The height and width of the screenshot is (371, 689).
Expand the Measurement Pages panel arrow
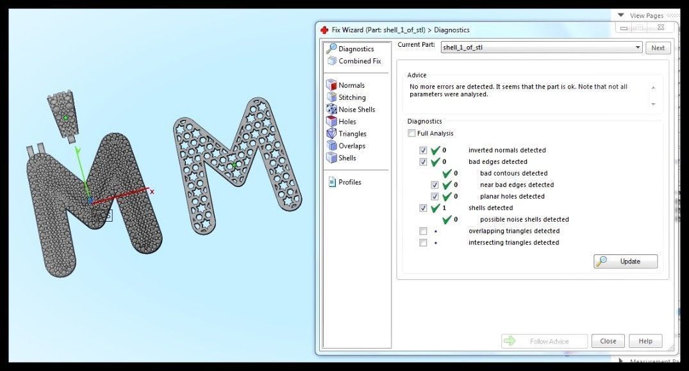point(621,361)
